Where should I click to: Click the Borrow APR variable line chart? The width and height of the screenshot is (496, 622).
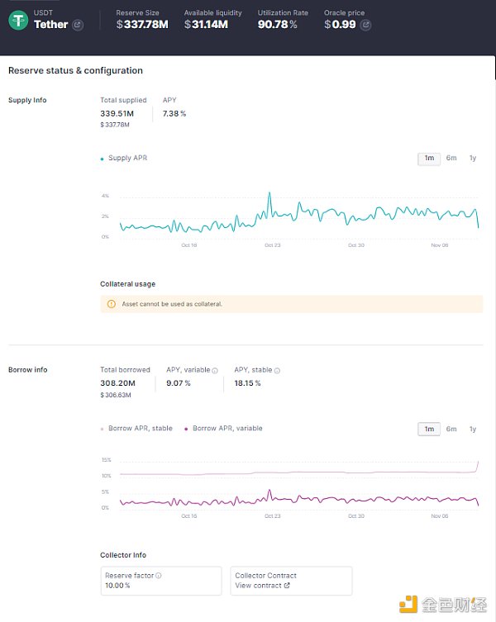coord(299,500)
